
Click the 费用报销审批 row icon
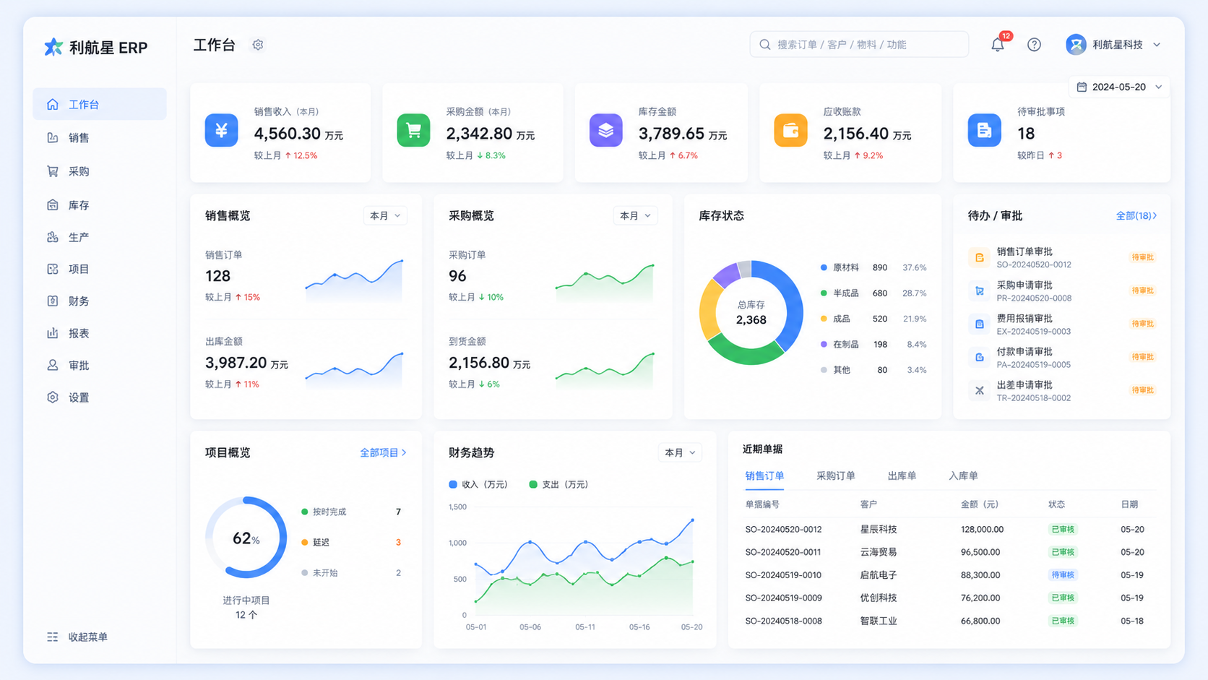coord(979,324)
